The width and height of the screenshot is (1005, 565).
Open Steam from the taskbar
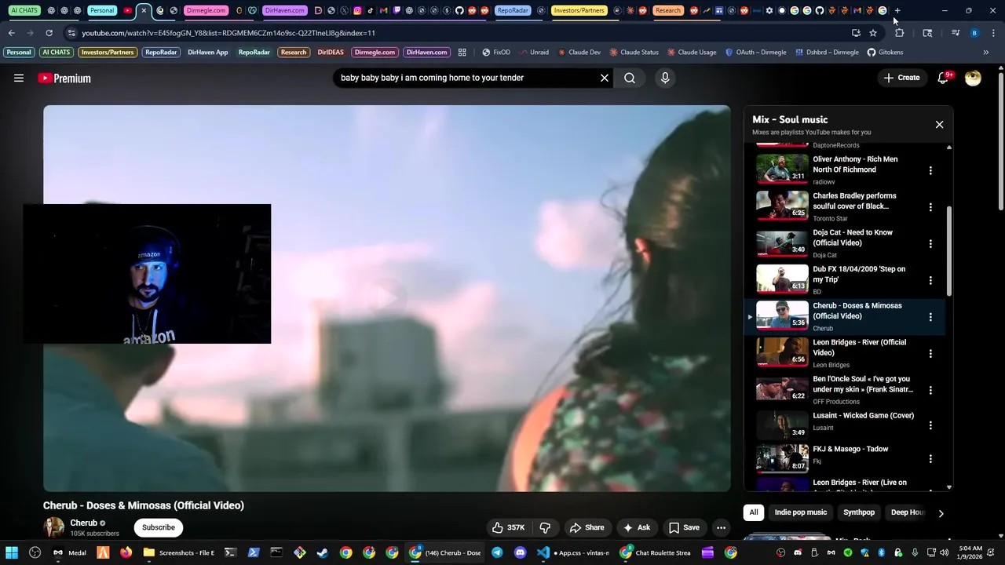pos(323,552)
